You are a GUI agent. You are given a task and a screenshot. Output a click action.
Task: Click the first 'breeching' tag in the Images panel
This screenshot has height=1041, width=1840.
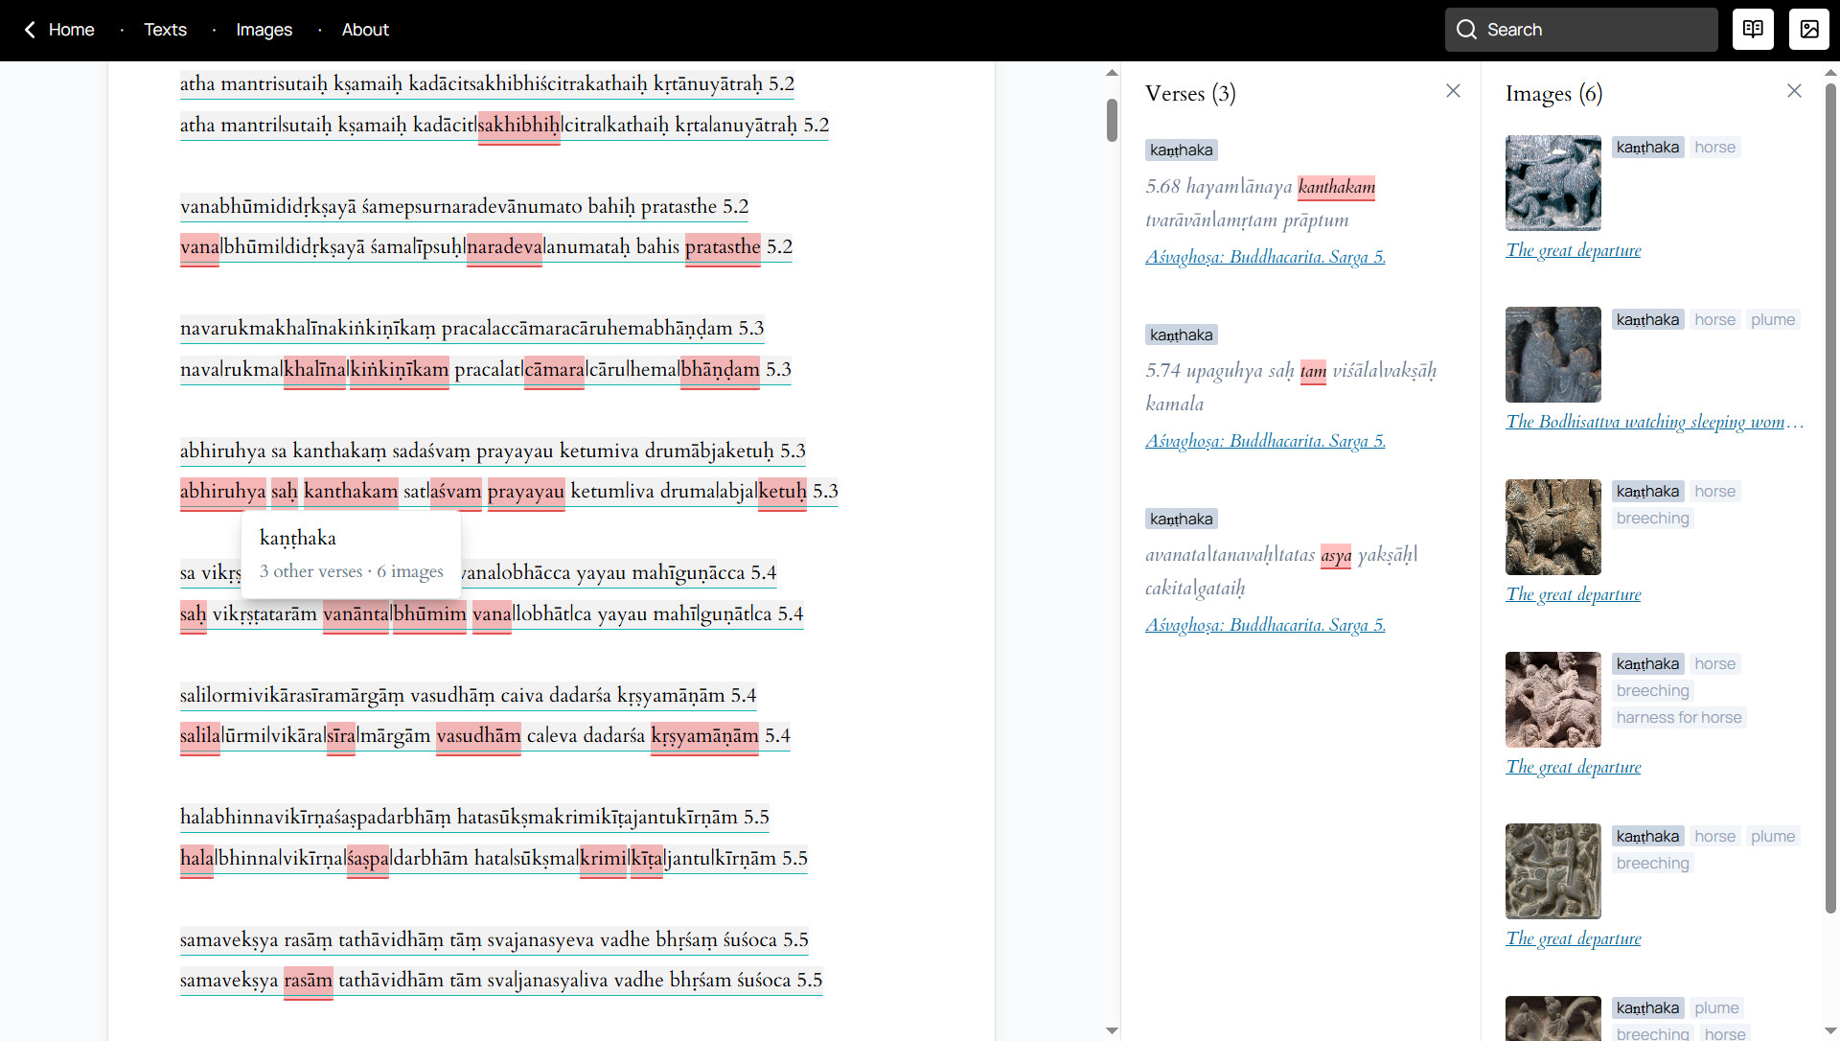point(1652,519)
